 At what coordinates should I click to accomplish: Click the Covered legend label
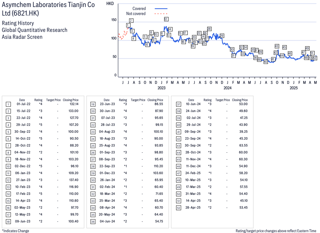[x=139, y=9]
